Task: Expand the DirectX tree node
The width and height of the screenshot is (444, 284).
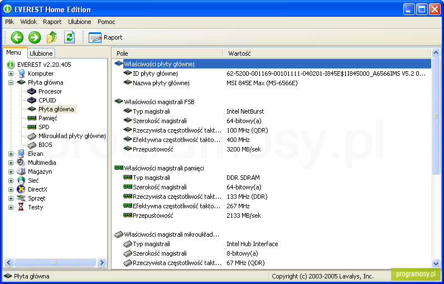Action: 11,190
